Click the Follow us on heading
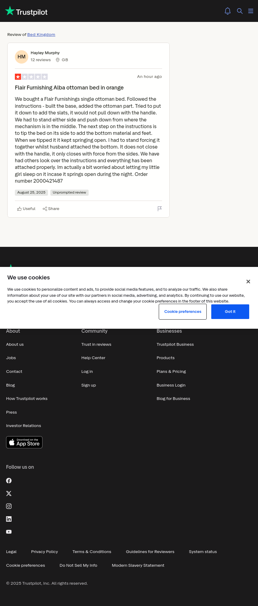Image resolution: width=258 pixels, height=606 pixels. [20, 467]
